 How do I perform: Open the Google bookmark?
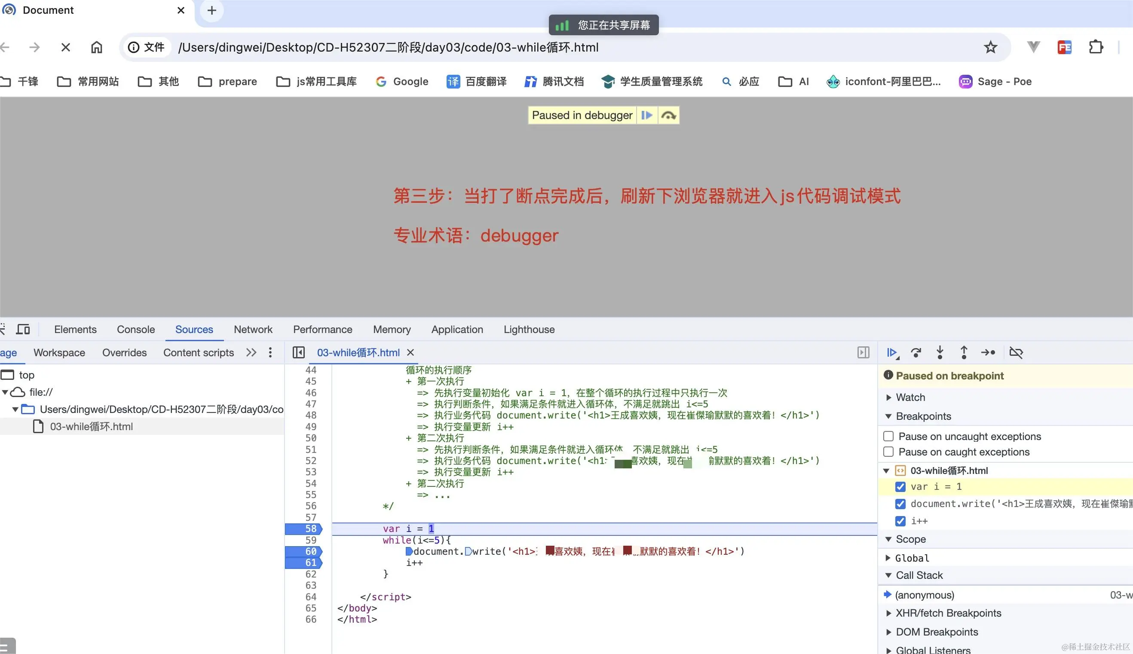tap(402, 81)
